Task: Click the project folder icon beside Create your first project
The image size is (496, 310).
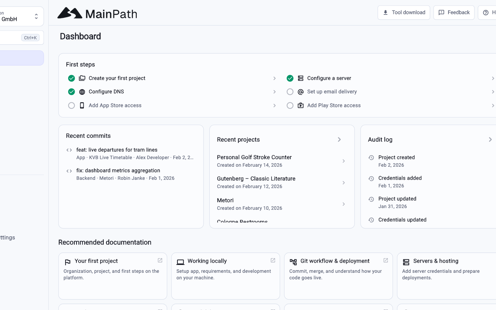Action: tap(82, 78)
